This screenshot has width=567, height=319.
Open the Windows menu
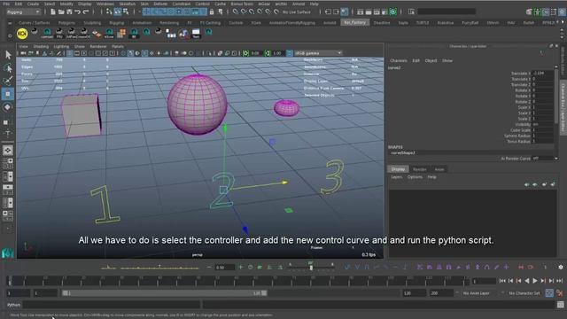[105, 4]
